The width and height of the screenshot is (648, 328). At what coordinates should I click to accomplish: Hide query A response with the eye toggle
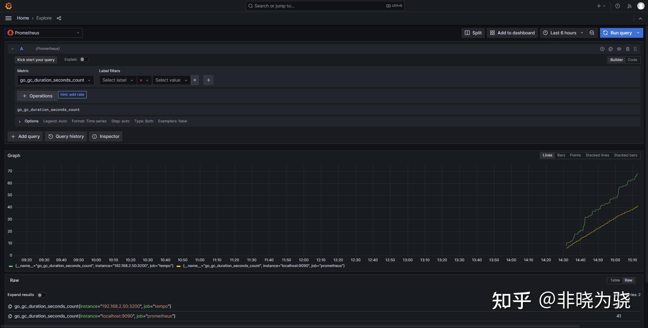(619, 49)
